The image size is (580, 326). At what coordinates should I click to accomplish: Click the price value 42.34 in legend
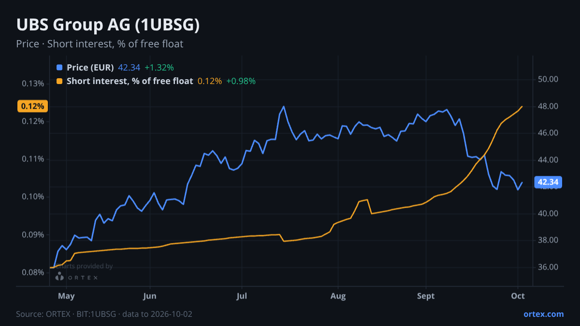click(129, 67)
